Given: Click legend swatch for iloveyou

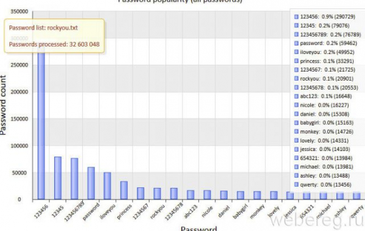Looking at the screenshot, I should pyautogui.click(x=296, y=52).
